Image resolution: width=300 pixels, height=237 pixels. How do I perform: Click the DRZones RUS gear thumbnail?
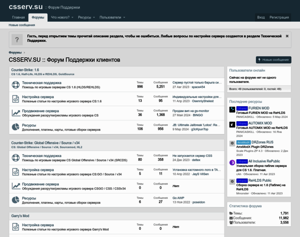pyautogui.click(x=232, y=144)
